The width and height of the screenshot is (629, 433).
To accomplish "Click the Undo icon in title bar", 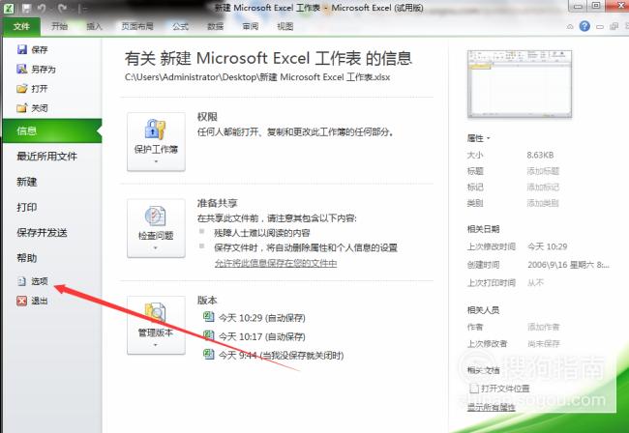I will tap(42, 9).
